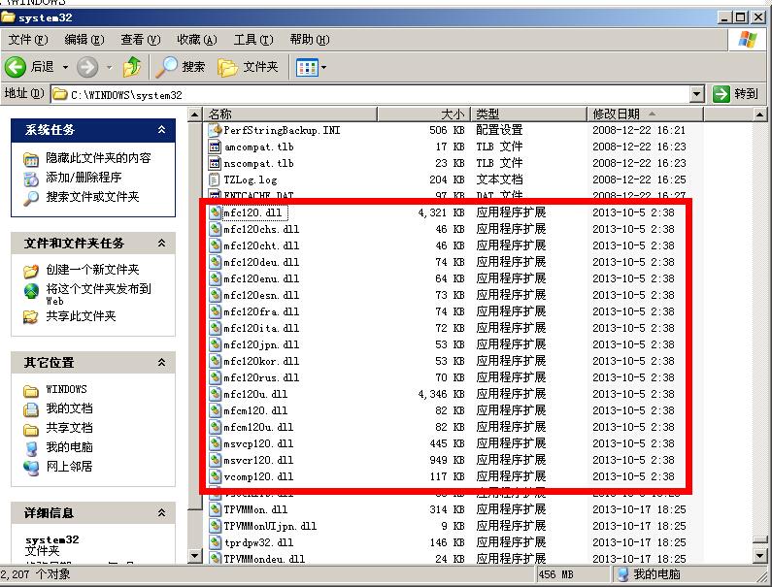Screen dimensions: 772x587
Task: Click the 隐藏此文件夹的内容 link
Action: tap(98, 158)
